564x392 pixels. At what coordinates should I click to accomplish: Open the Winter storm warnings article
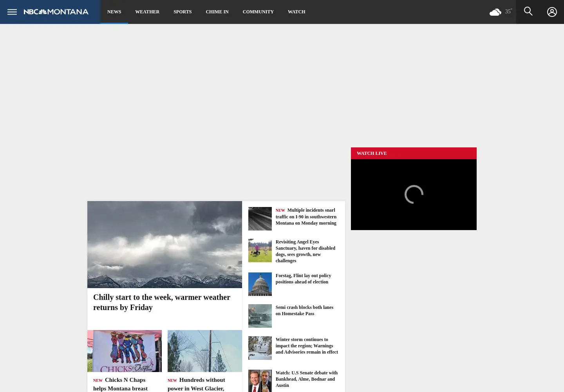(307, 346)
